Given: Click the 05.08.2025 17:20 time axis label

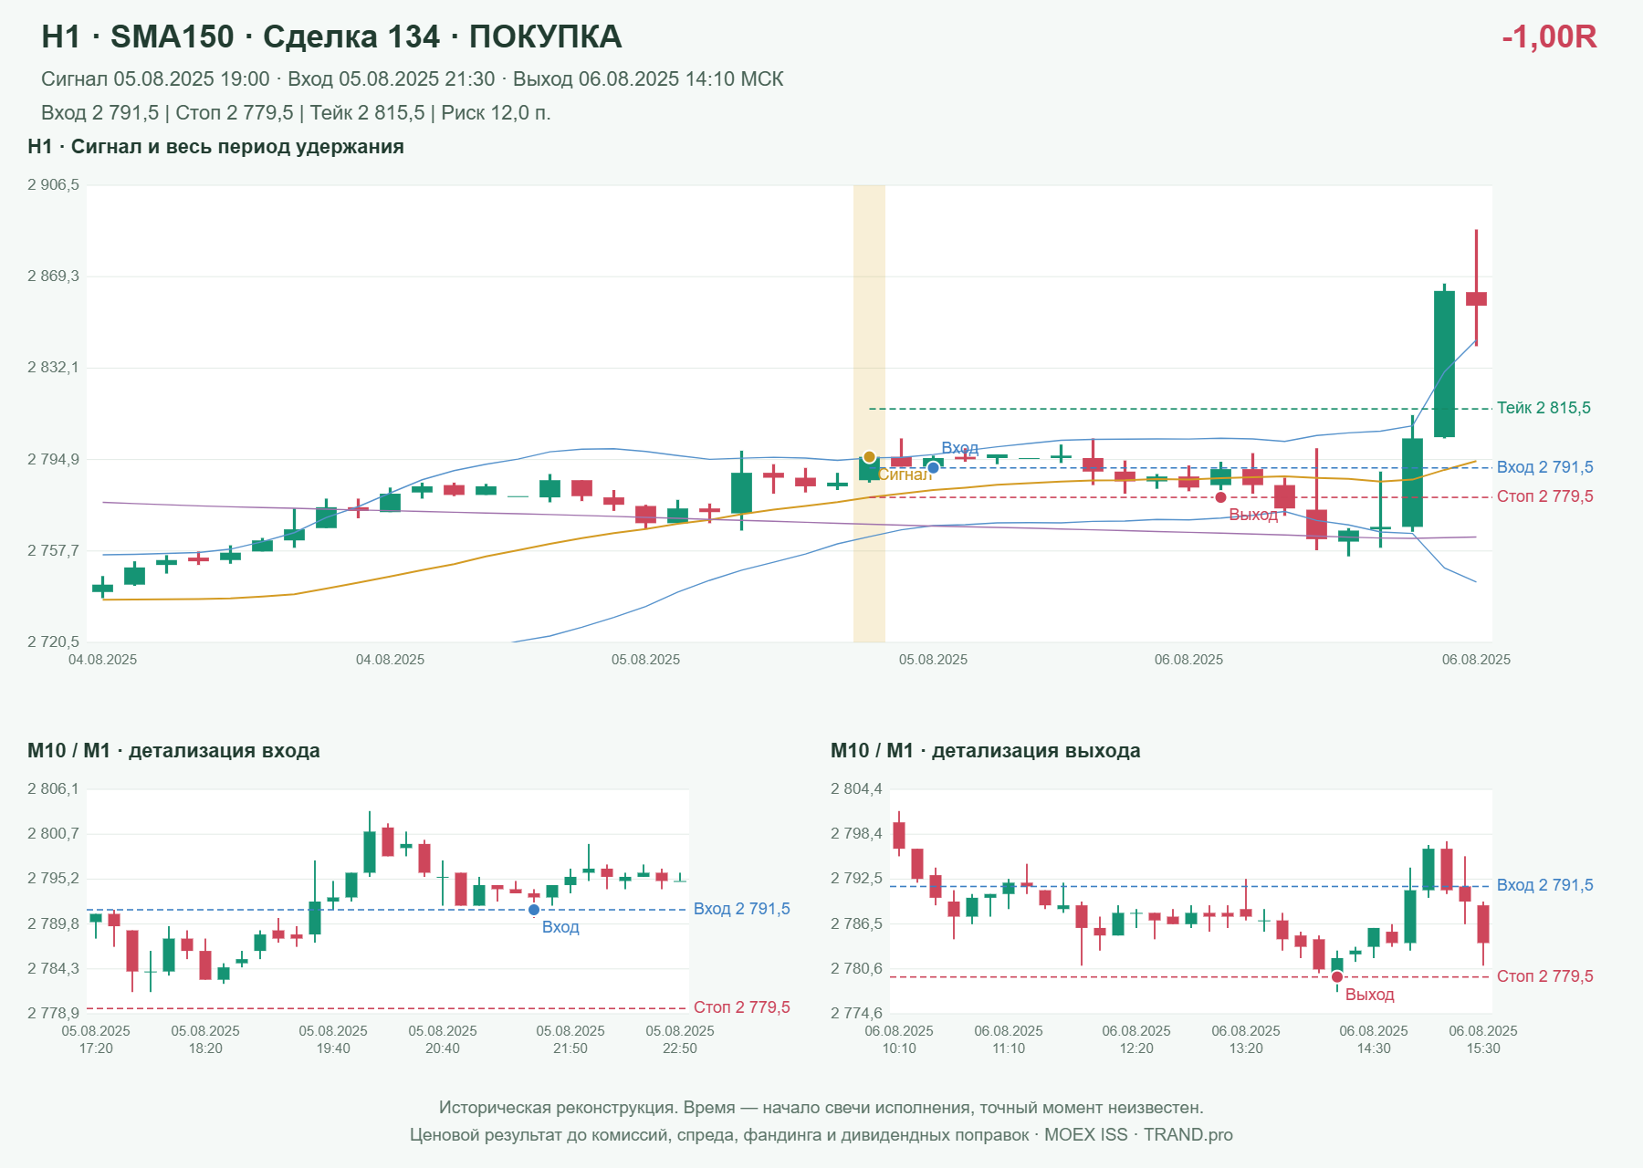Looking at the screenshot, I should click(96, 1039).
